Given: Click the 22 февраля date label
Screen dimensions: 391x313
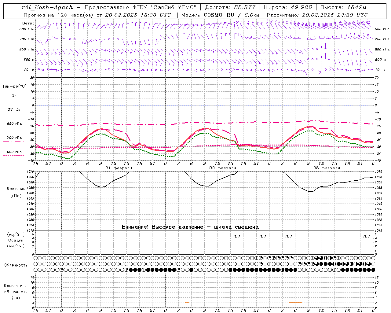Looking at the screenshot, I should 223,168.
